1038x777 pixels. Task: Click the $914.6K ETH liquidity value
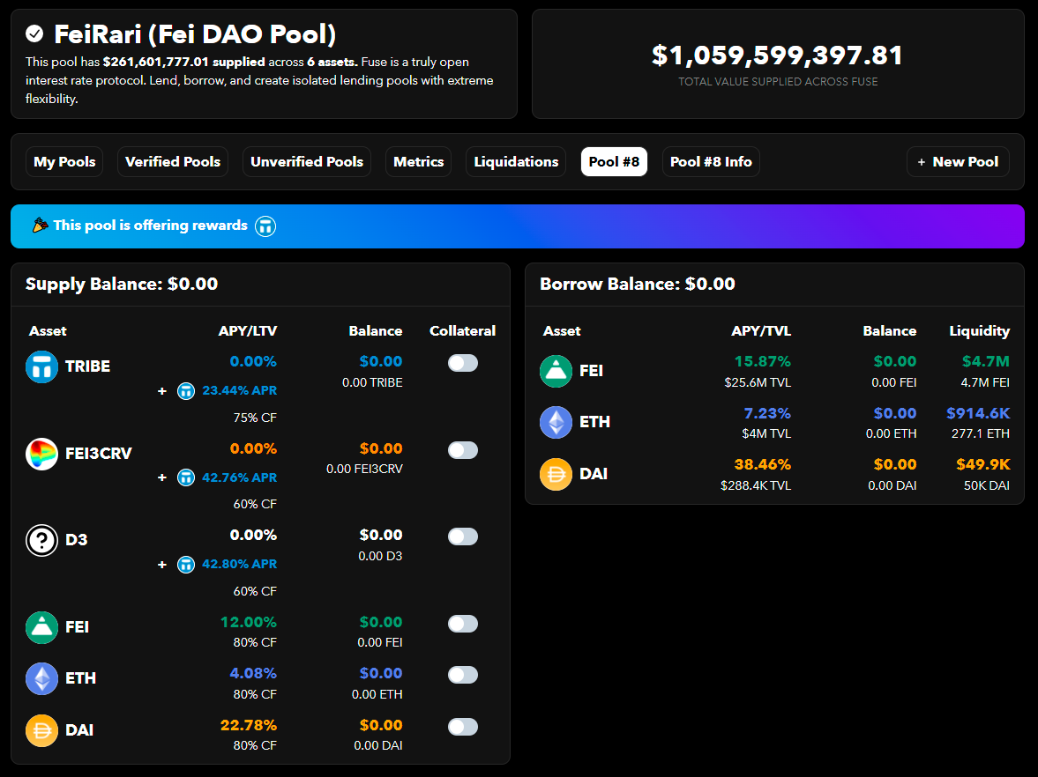(978, 413)
